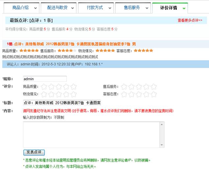Rate 物流情况 four stars in form

[x=66, y=94]
